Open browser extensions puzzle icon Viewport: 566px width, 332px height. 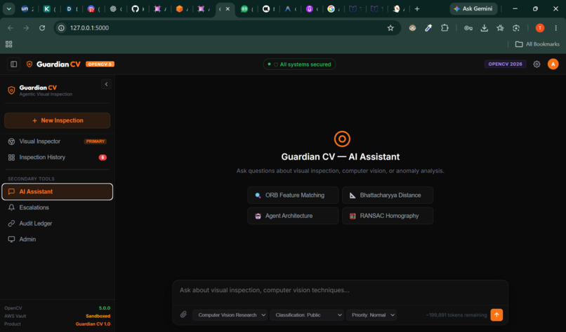445,28
